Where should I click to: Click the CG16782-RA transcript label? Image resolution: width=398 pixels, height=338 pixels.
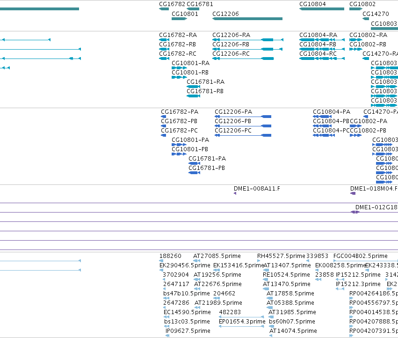178,35
